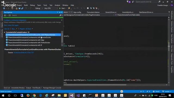Viewport: 174px width, 98px height.
Task: Click the bookmark toolbar icon
Action: (88, 8)
